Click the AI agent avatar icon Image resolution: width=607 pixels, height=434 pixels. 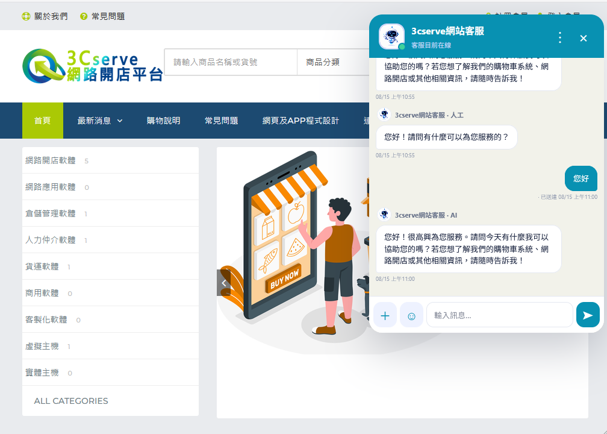tap(384, 215)
